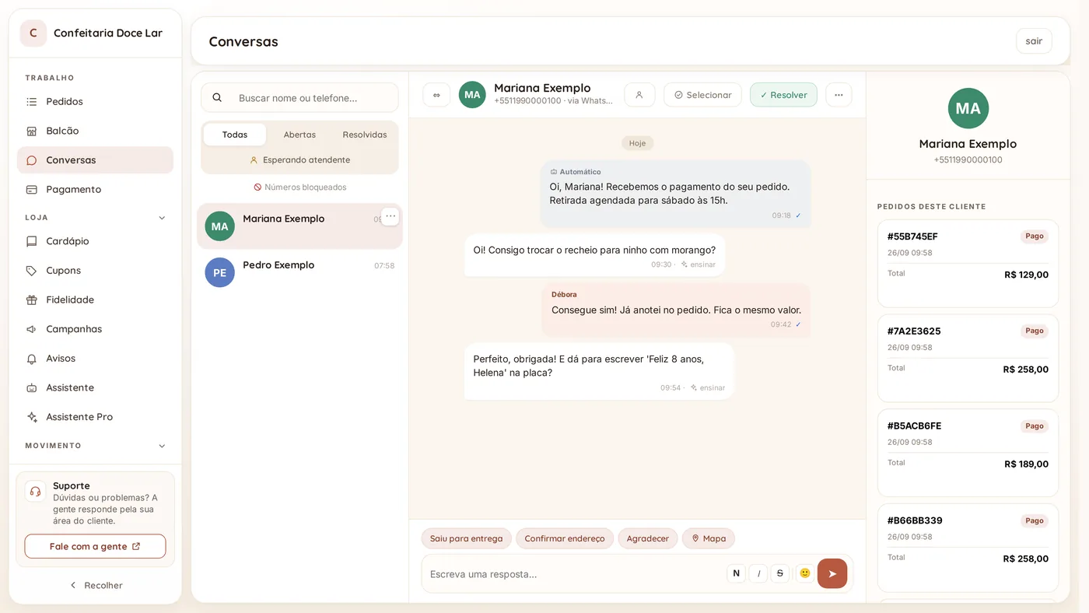Viewport: 1089px width, 613px height.
Task: Switch to the Resolvidas filter tab
Action: [365, 135]
